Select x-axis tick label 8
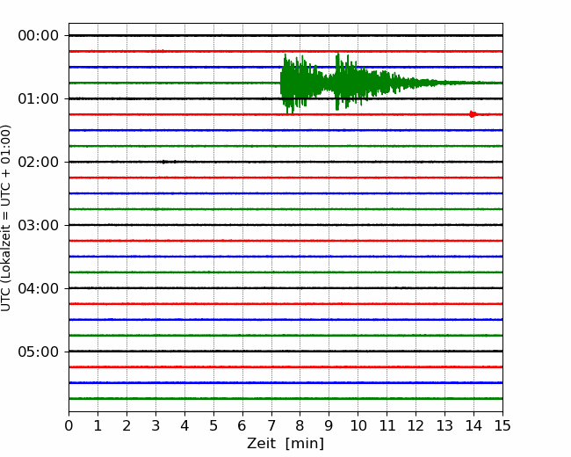Image resolution: width=571 pixels, height=457 pixels. point(300,425)
